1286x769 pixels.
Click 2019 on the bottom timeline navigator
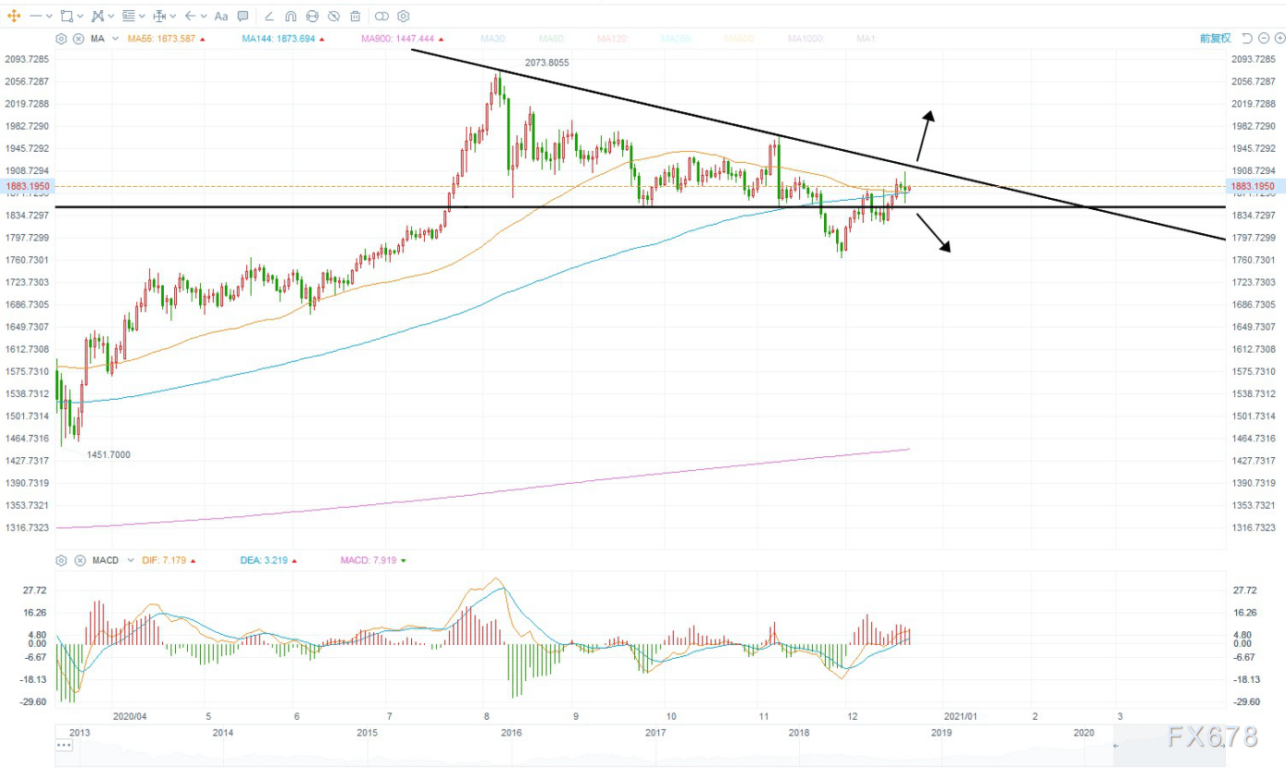point(942,732)
